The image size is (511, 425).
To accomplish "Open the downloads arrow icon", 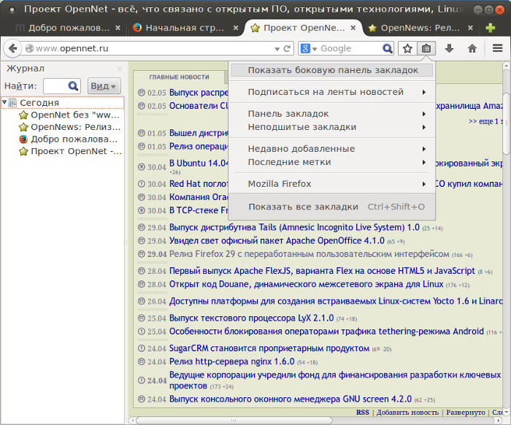I will tap(449, 48).
